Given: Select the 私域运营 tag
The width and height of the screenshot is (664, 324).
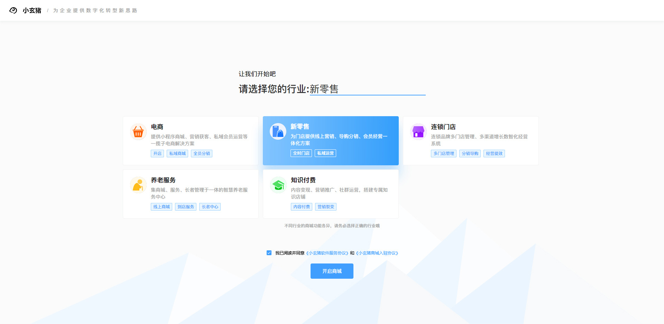Looking at the screenshot, I should (x=325, y=153).
